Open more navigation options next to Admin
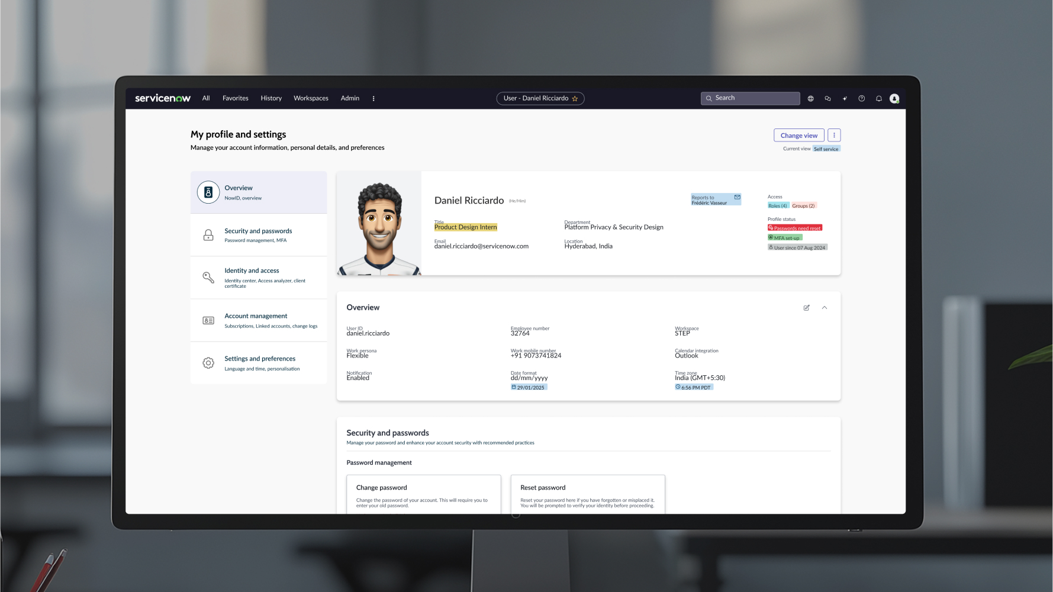The height and width of the screenshot is (592, 1053). pyautogui.click(x=373, y=99)
